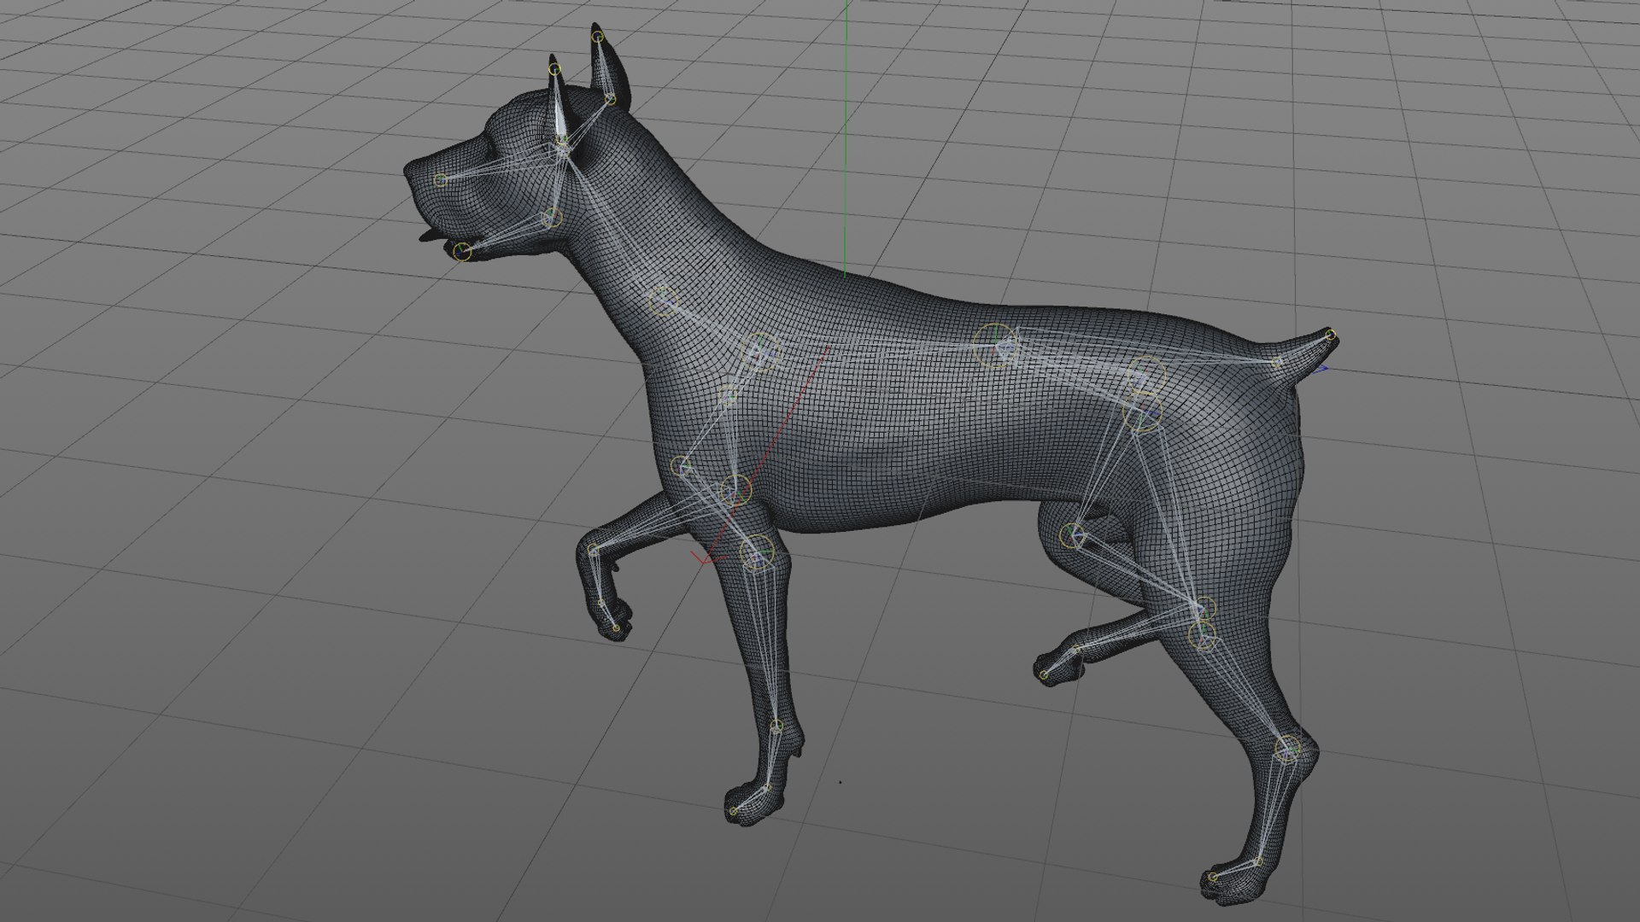Select the standing hind paw toe joint
Screen dimensions: 1640x922
1213,878
